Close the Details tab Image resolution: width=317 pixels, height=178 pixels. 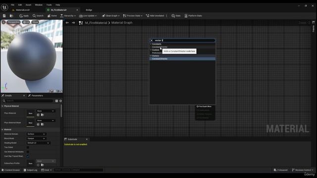click(24, 95)
